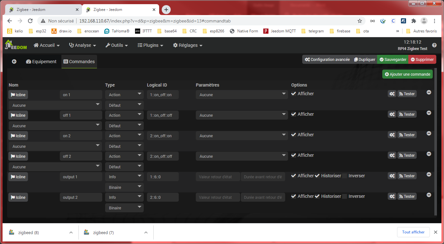Viewport: 444px width, 244px height.
Task: Click the name field containing output 2
Action: point(81,197)
